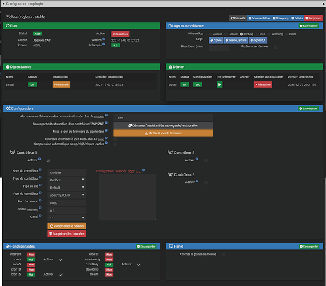326x286 pixels.
Task: Select the Error log level
Action: point(287,34)
